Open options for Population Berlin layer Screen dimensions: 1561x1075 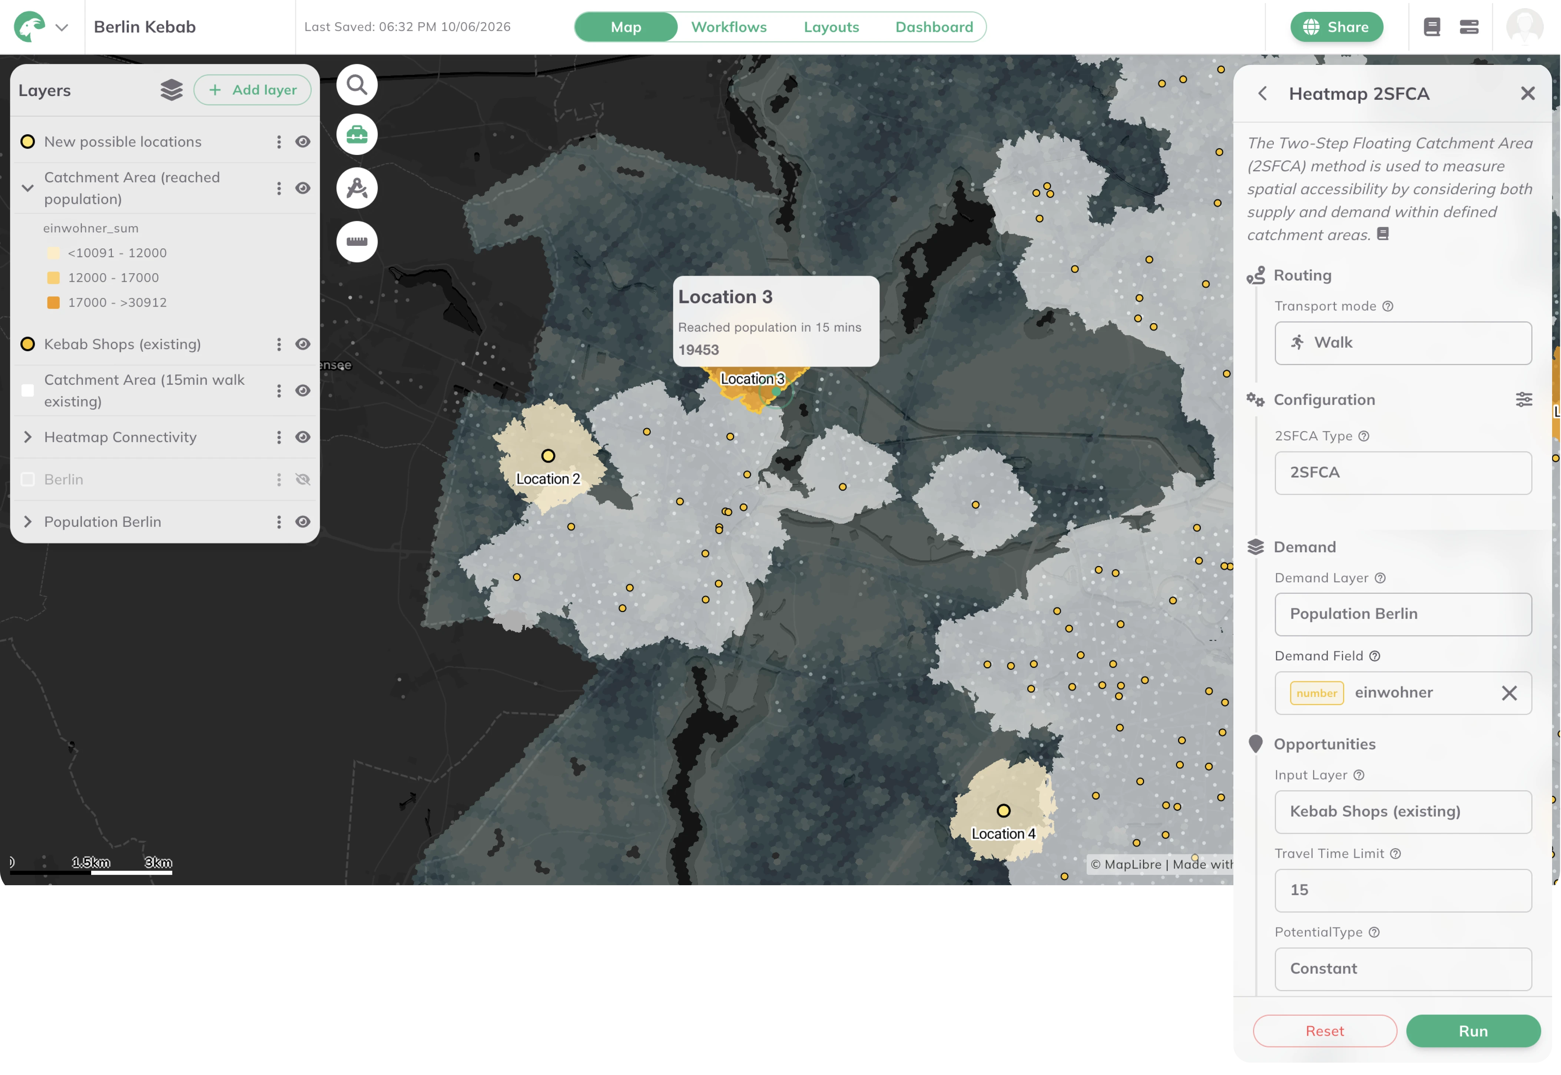pos(279,523)
